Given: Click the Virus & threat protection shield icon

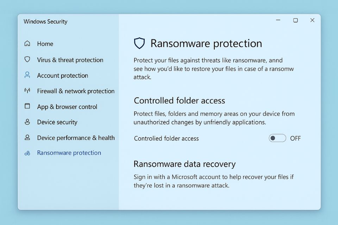Looking at the screenshot, I should 27,59.
